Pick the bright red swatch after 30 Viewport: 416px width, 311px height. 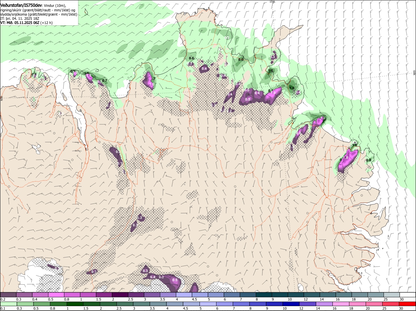[x=407, y=304]
